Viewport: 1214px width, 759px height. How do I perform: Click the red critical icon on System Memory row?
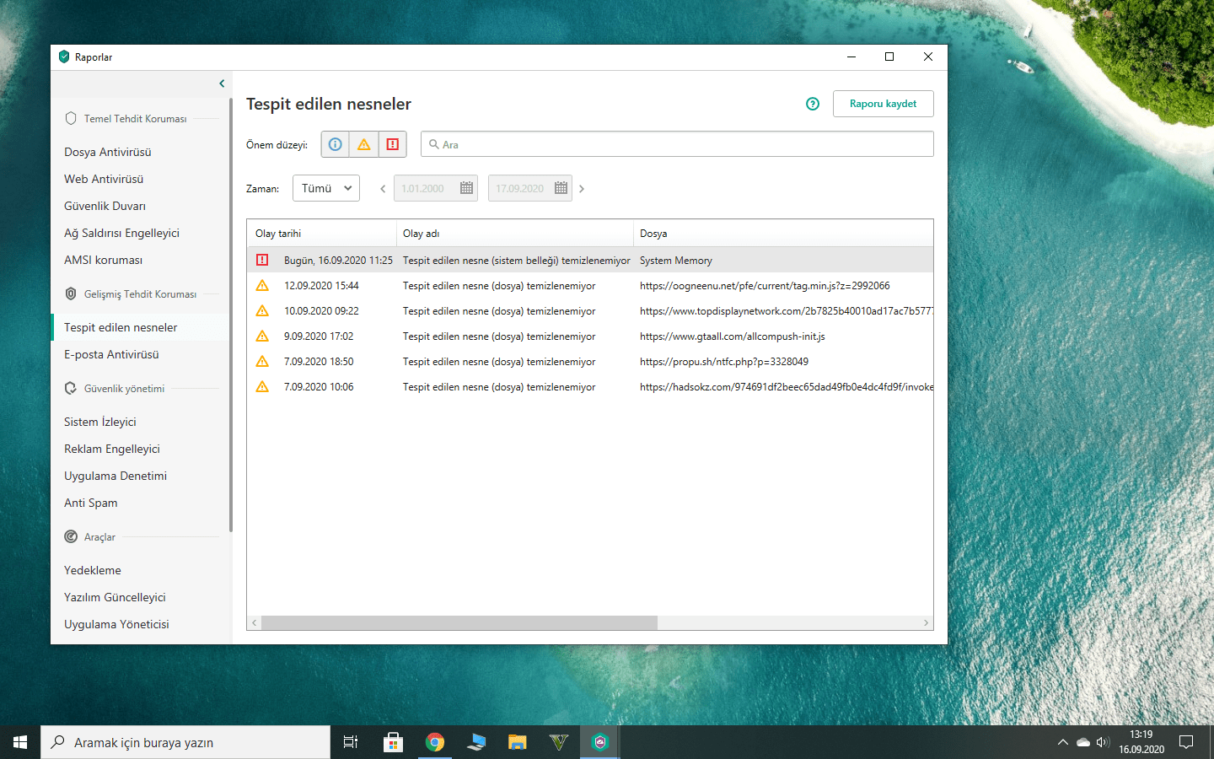[262, 260]
